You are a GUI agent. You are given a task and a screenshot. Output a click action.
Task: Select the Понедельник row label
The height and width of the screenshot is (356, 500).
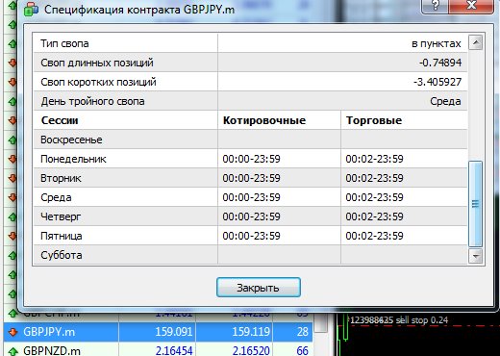(x=73, y=159)
